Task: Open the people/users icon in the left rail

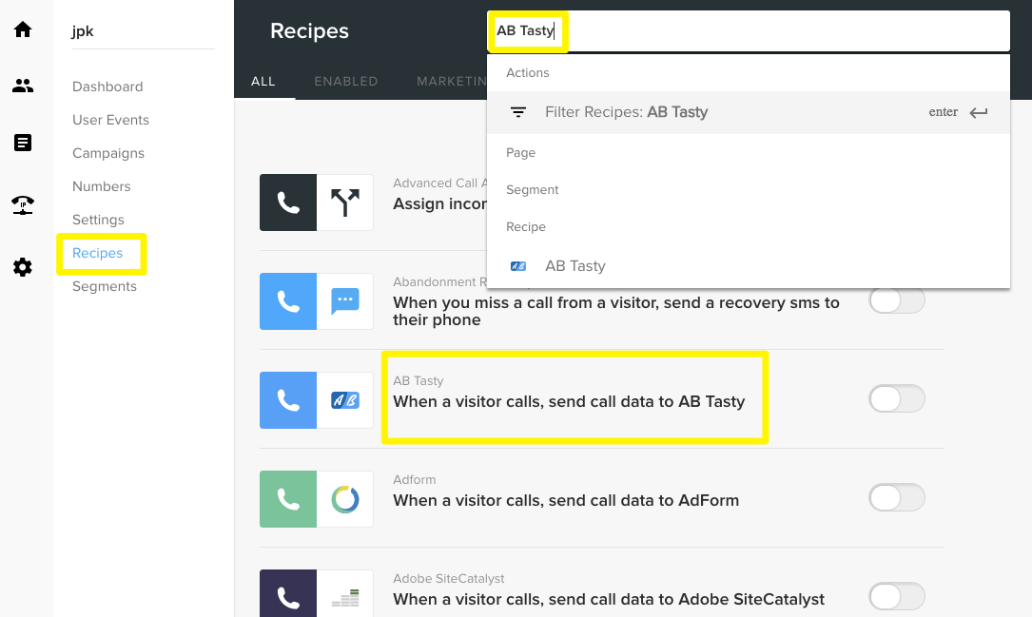Action: point(23,86)
